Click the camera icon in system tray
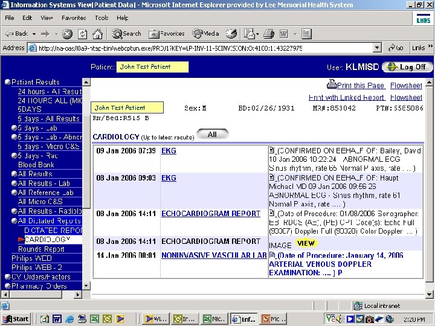The image size is (435, 326). tap(369, 319)
